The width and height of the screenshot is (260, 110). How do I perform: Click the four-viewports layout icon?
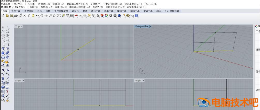(72, 15)
